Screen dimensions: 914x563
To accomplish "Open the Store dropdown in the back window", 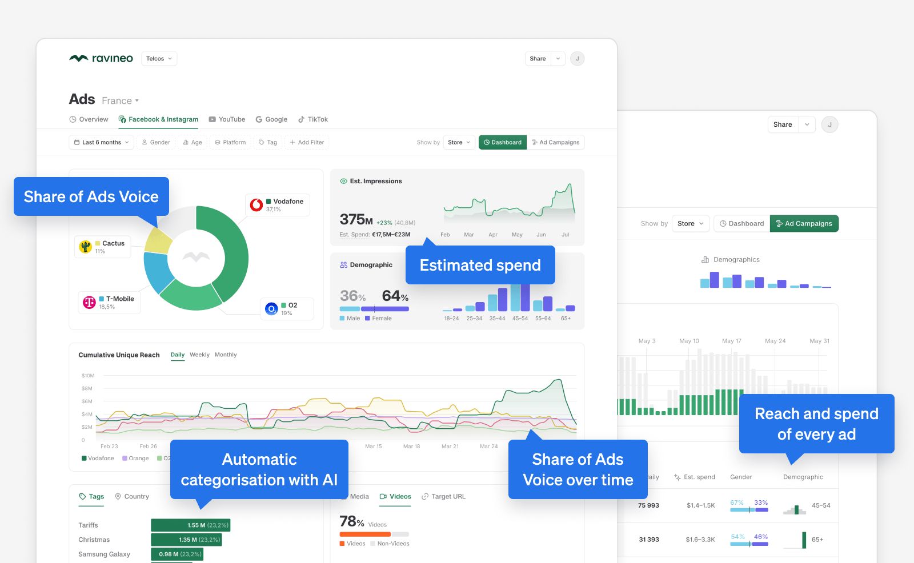I will coord(691,223).
